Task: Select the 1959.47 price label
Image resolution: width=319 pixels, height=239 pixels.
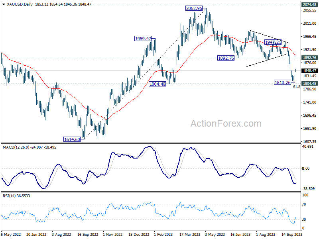Action: (x=143, y=38)
